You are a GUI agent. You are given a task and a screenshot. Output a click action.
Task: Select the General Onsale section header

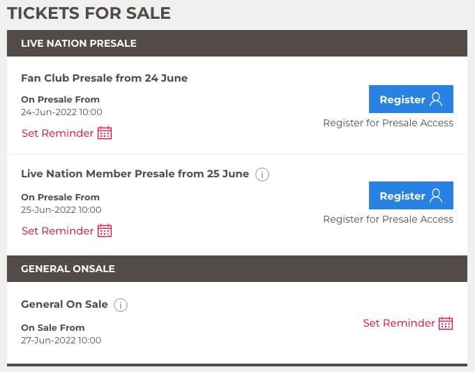coord(237,269)
